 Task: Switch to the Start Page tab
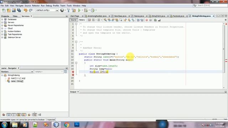(75, 16)
